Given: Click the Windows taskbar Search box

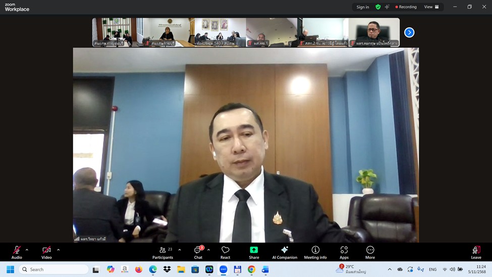Looking at the screenshot, I should coord(53,269).
